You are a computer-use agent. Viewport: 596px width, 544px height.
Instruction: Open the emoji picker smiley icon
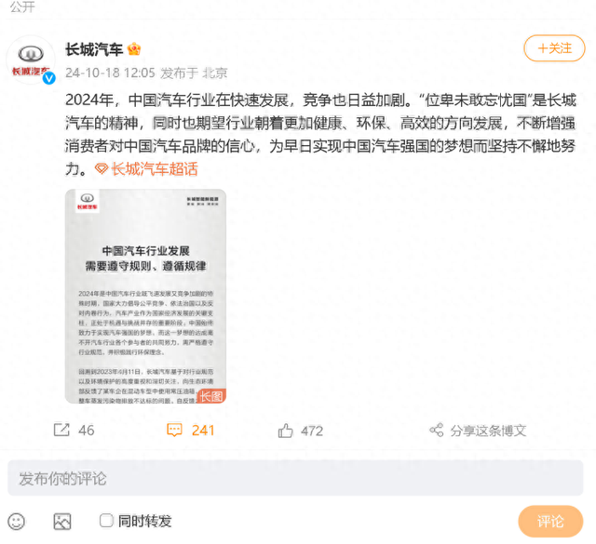17,522
